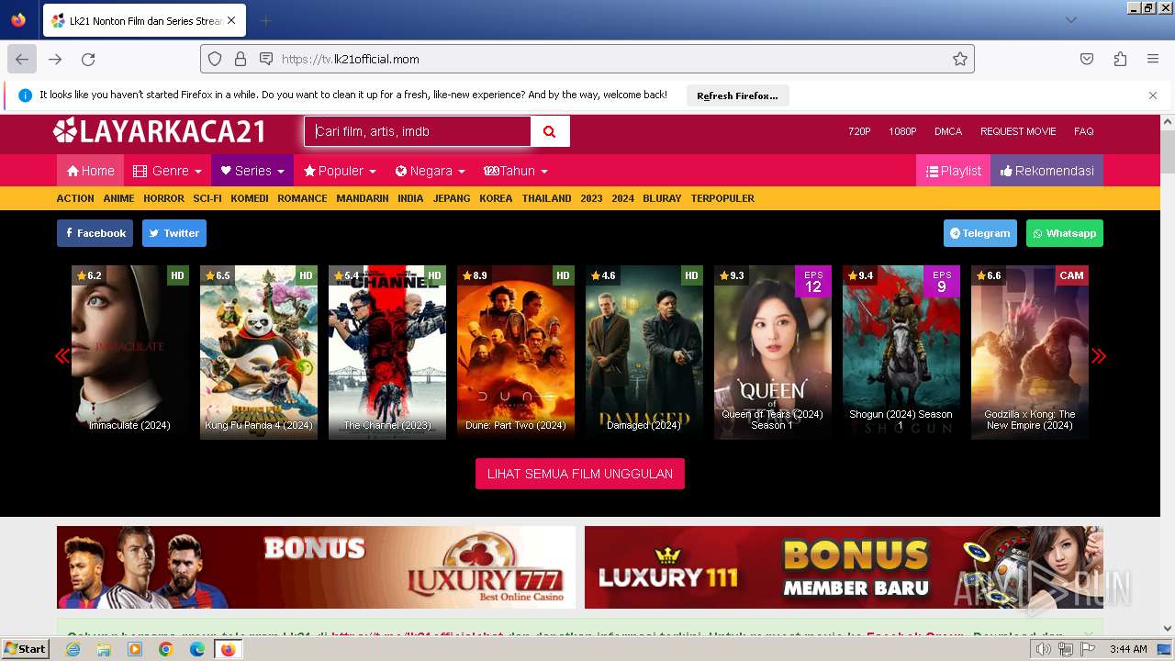Screen dimensions: 1175x661
Task: Open the FAQ link
Action: point(1084,131)
